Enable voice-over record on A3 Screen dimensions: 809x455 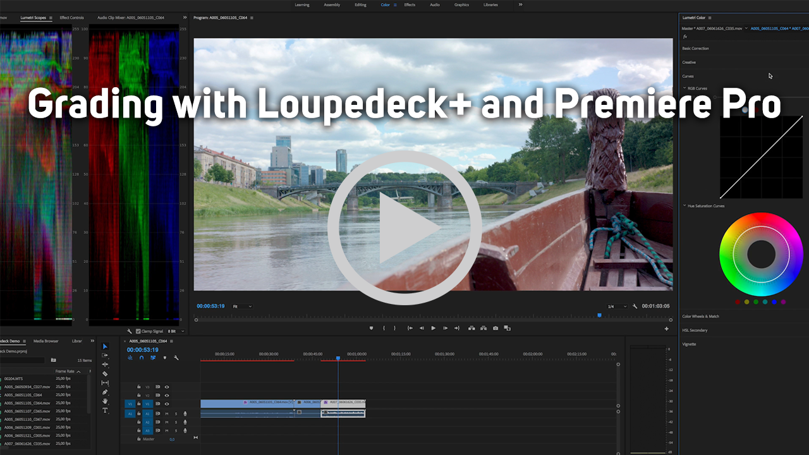click(185, 430)
